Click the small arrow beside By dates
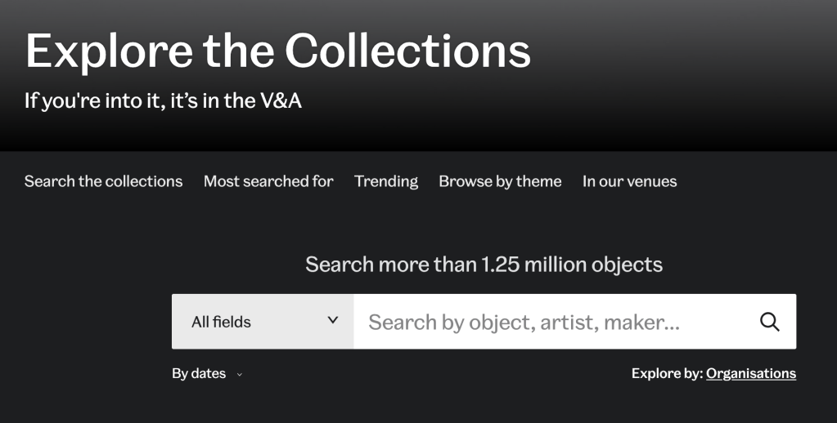Viewport: 837px width, 423px height. [x=239, y=375]
